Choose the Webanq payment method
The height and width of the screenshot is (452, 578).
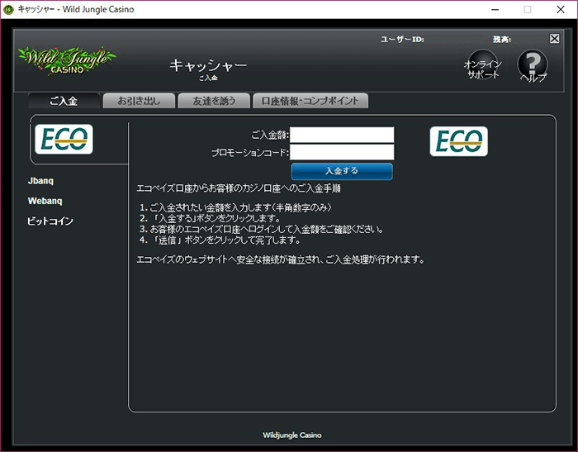click(45, 201)
